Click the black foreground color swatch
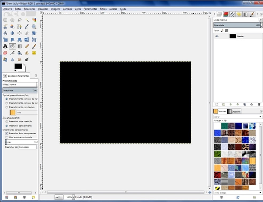 18,66
